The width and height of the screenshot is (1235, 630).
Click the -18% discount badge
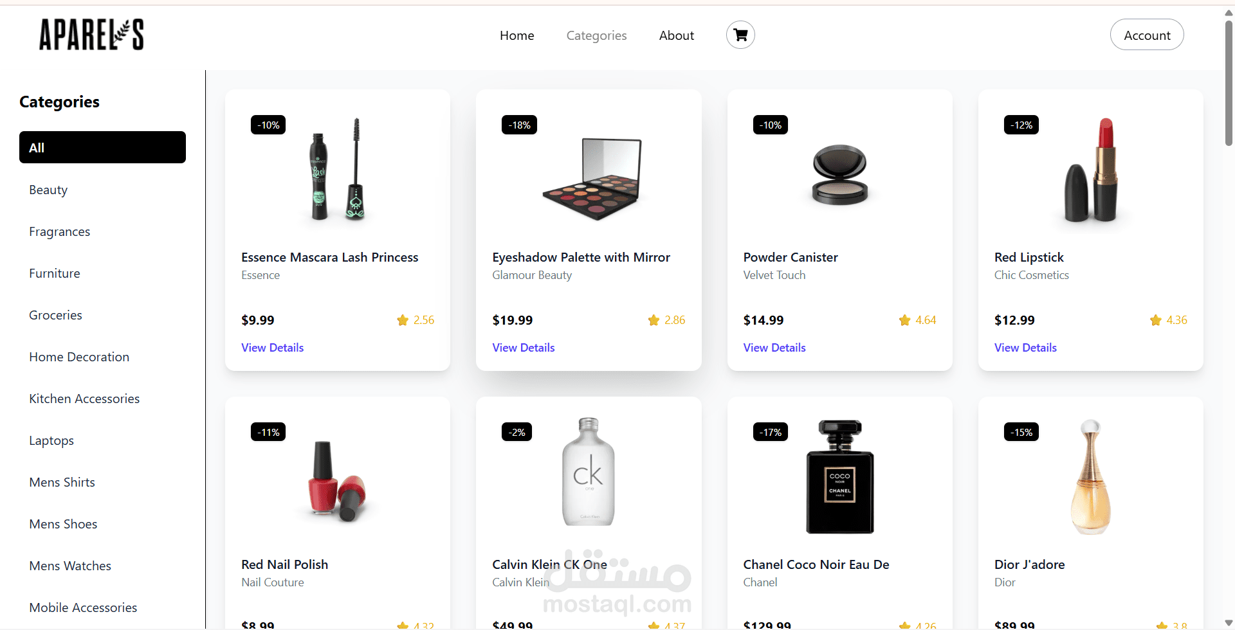pyautogui.click(x=519, y=125)
